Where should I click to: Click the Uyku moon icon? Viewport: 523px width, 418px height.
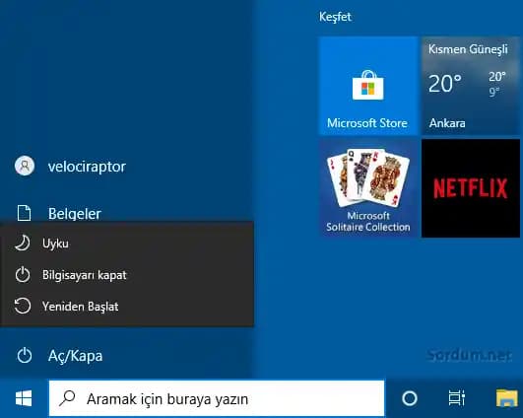(23, 244)
